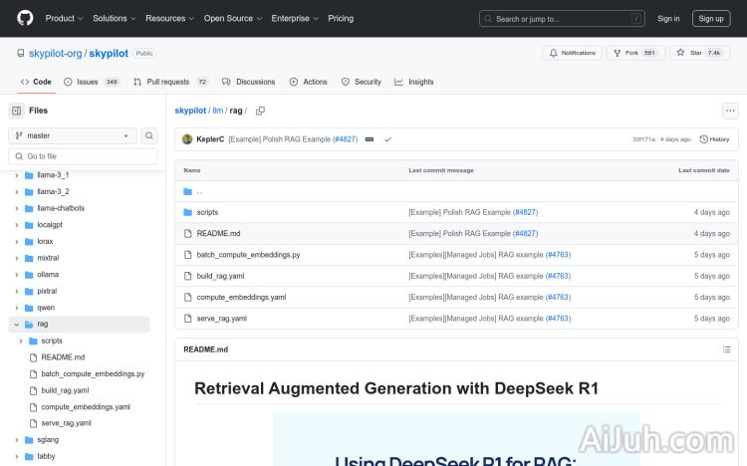Expand the sglang folder

click(16, 439)
